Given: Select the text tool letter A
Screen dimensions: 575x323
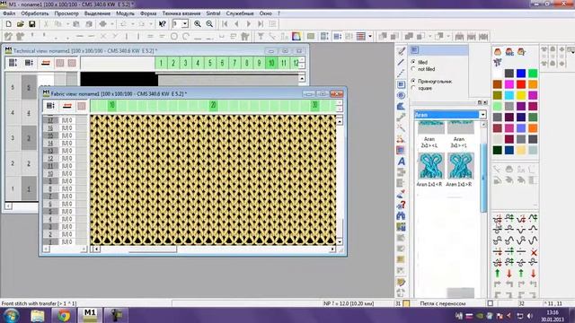Looking at the screenshot, I should (402, 161).
